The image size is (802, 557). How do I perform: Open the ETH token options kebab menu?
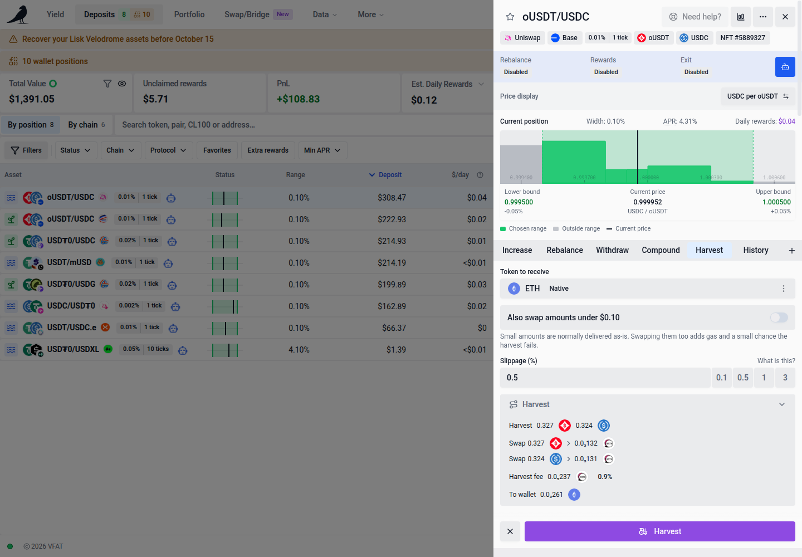pos(784,289)
